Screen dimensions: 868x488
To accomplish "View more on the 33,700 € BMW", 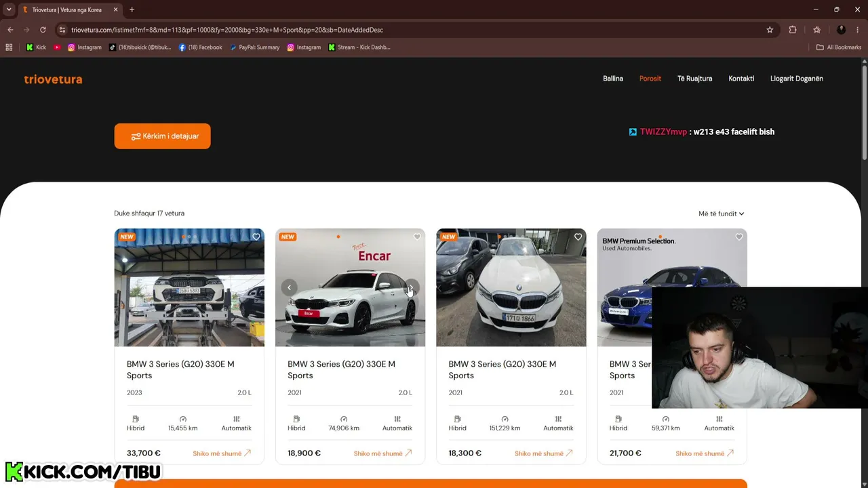I will 222,453.
